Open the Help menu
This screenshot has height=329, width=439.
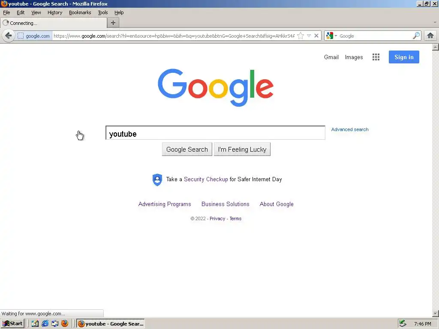119,12
